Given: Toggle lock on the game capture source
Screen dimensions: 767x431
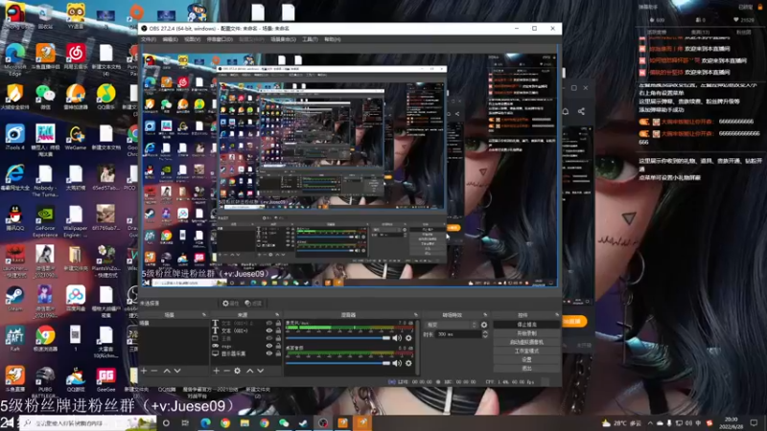Looking at the screenshot, I should [278, 346].
